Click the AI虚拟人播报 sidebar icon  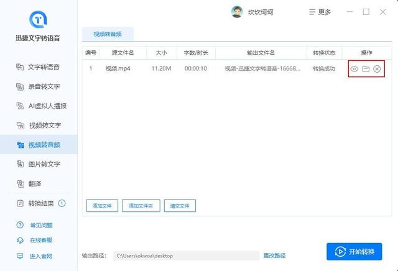[x=20, y=106]
